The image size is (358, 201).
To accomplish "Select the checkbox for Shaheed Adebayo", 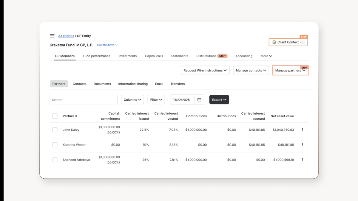I will [55, 160].
